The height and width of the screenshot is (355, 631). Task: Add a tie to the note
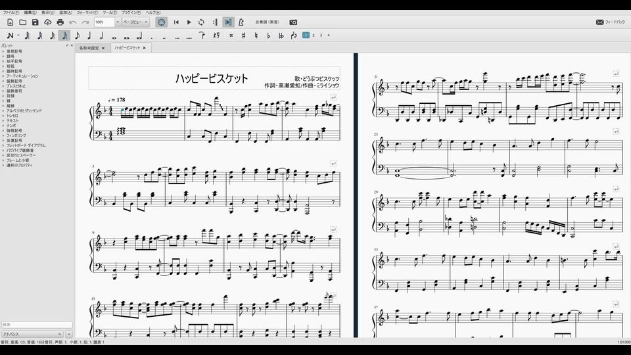[202, 35]
